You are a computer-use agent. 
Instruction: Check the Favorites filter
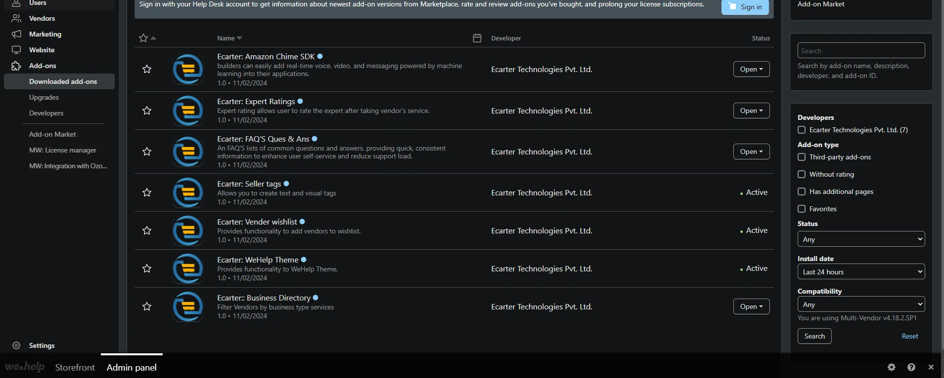pyautogui.click(x=802, y=209)
